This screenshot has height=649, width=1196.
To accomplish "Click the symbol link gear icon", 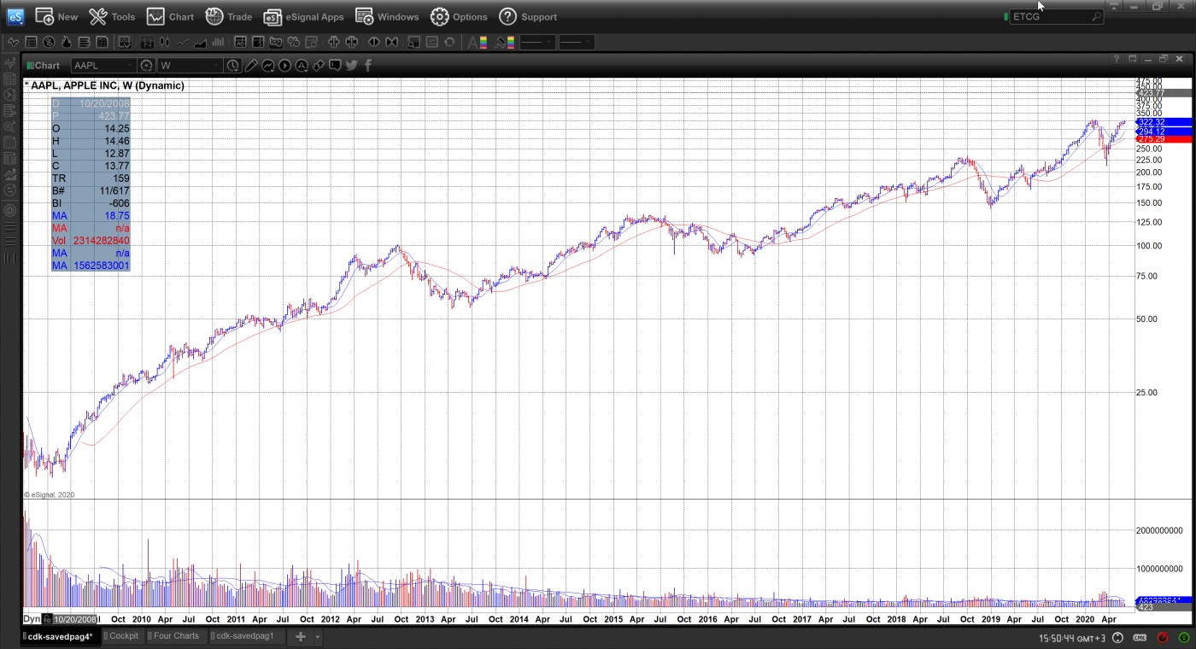I will click(x=146, y=66).
